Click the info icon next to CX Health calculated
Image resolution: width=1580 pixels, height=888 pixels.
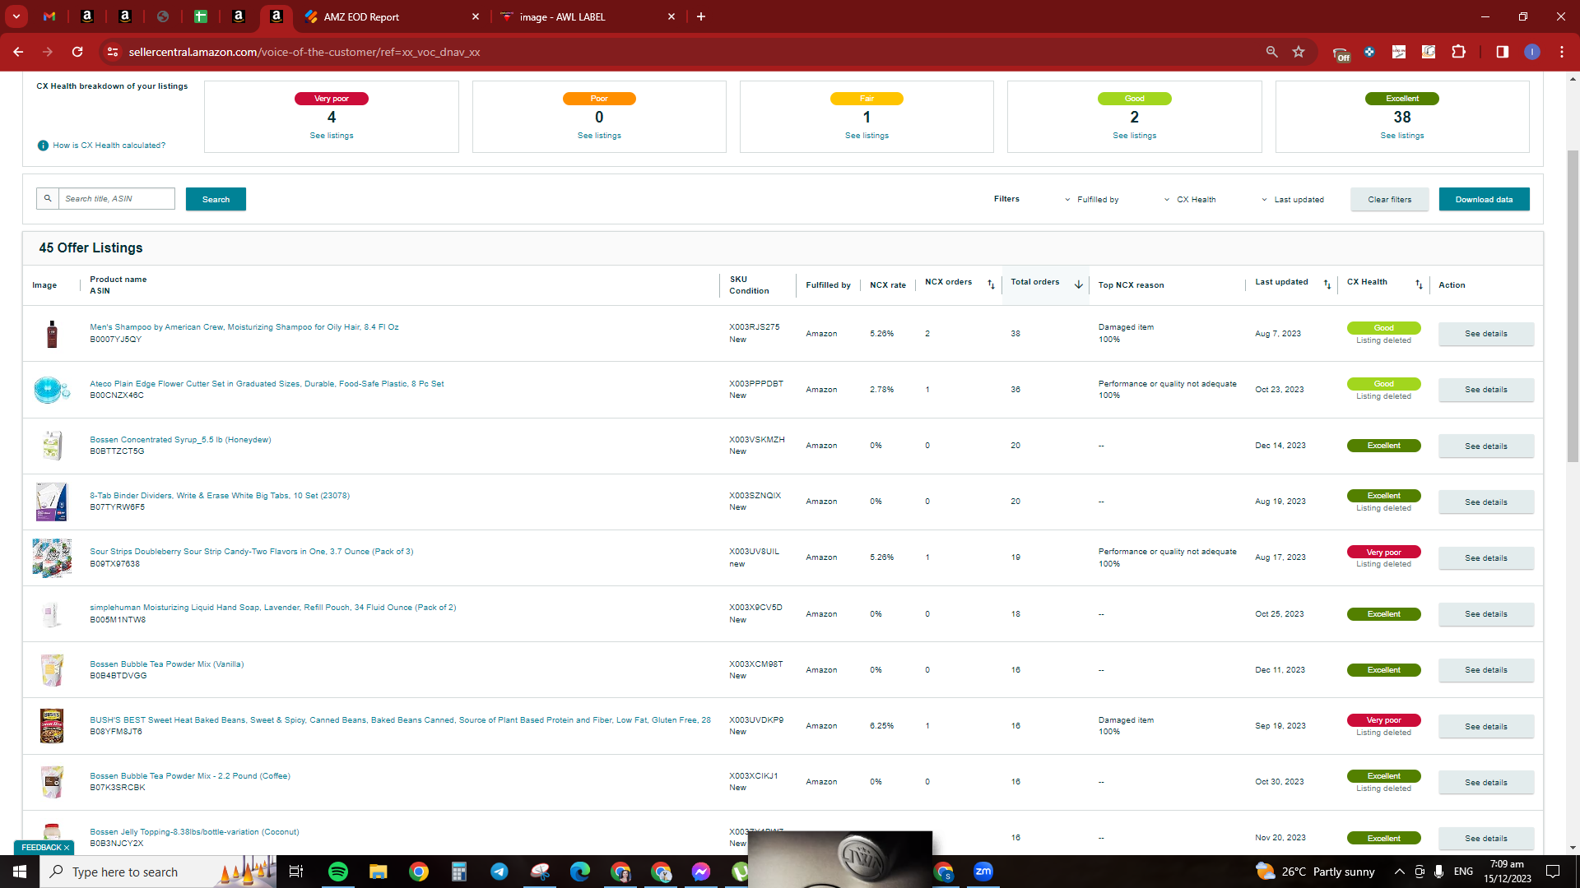coord(43,146)
